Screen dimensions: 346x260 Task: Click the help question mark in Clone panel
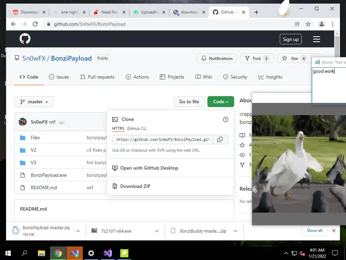(x=225, y=120)
